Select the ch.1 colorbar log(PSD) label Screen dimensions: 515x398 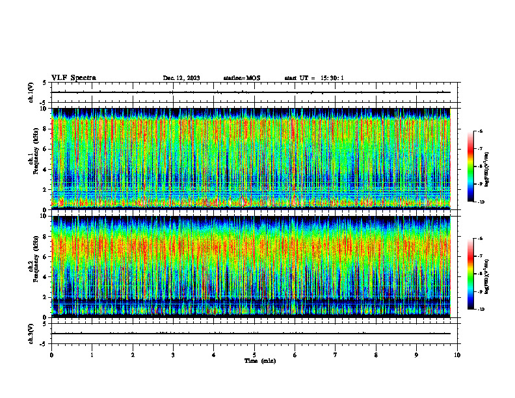(x=487, y=170)
